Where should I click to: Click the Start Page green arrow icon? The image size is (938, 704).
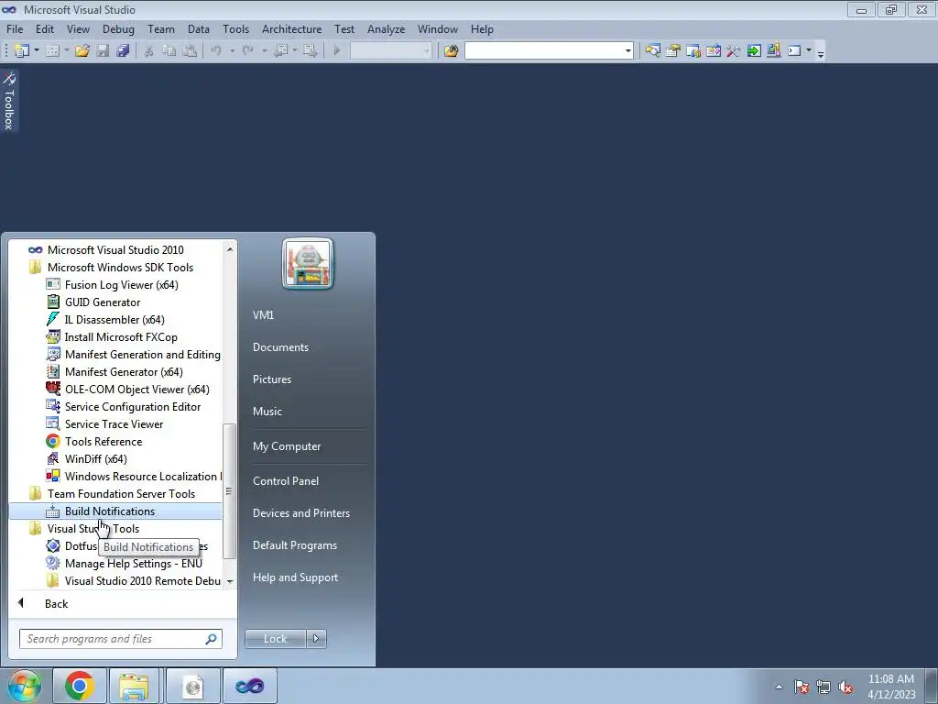[754, 51]
